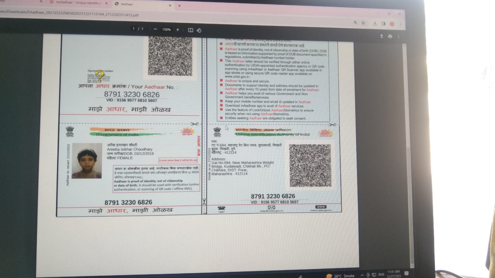Click the page number field
Image resolution: width=495 pixels, height=278 pixels.
[x=134, y=29]
